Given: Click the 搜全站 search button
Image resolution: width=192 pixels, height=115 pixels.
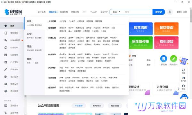Looking at the screenshot, I should 159,12.
